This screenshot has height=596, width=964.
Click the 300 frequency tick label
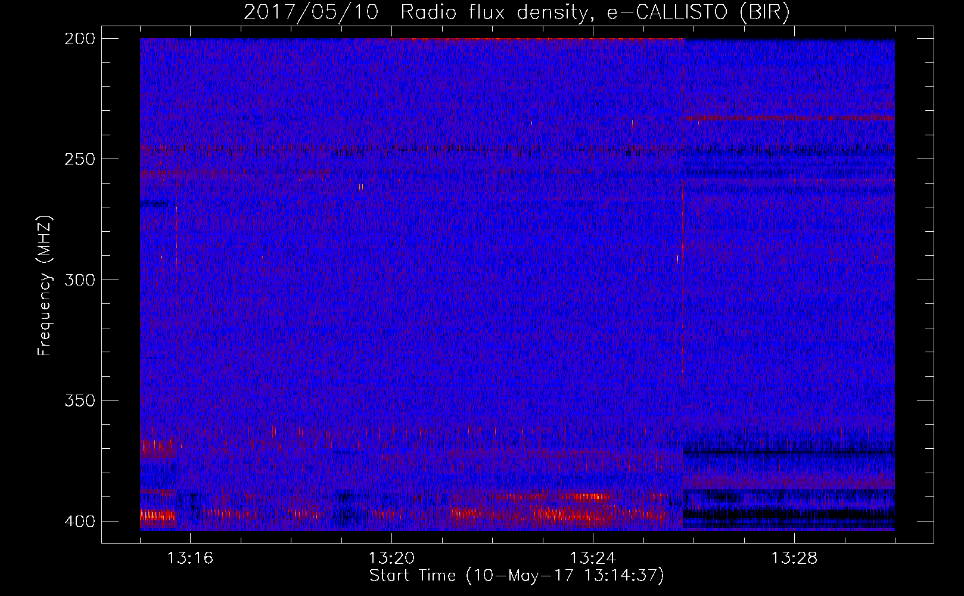click(80, 280)
